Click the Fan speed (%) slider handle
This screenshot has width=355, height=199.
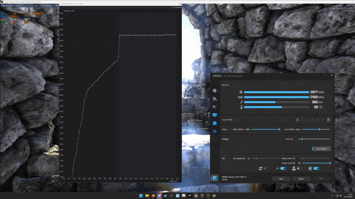pos(256,158)
